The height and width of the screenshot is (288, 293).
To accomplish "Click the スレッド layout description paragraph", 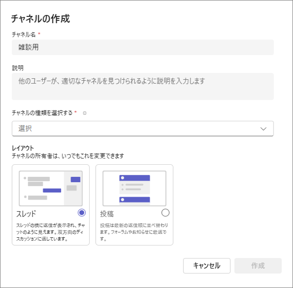I will (x=50, y=232).
